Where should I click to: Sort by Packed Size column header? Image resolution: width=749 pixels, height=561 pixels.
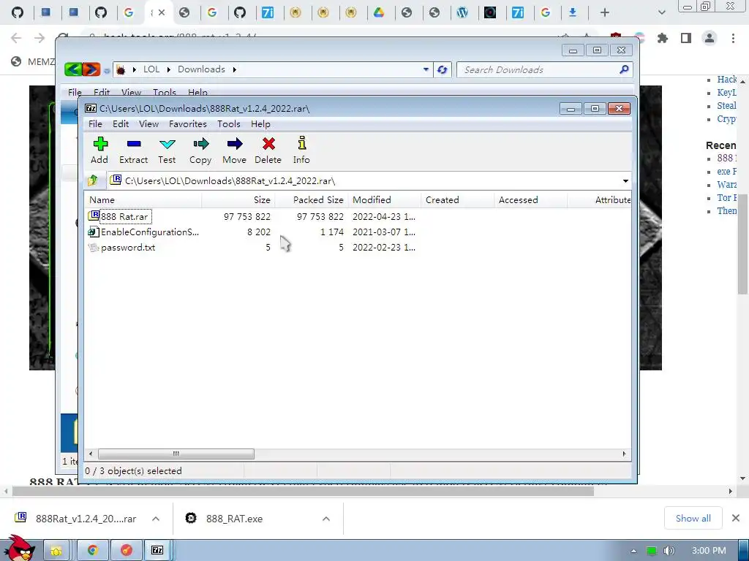click(x=312, y=200)
